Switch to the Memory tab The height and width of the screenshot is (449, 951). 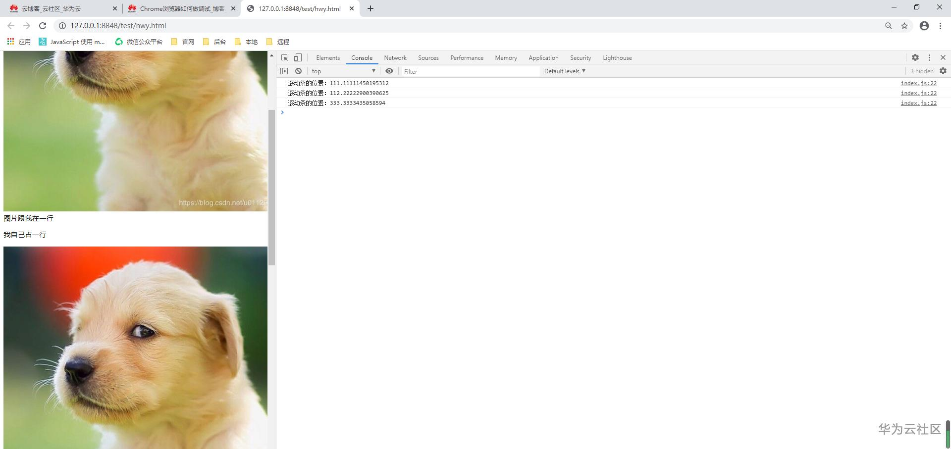click(x=506, y=58)
